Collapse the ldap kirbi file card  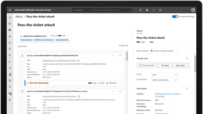pos(120,91)
